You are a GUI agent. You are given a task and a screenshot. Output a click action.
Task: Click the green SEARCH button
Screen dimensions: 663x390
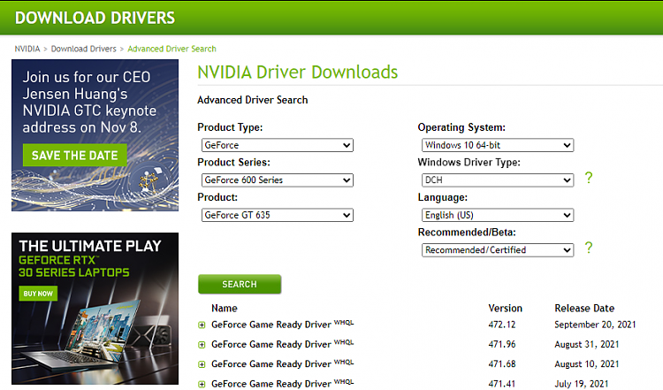point(240,284)
